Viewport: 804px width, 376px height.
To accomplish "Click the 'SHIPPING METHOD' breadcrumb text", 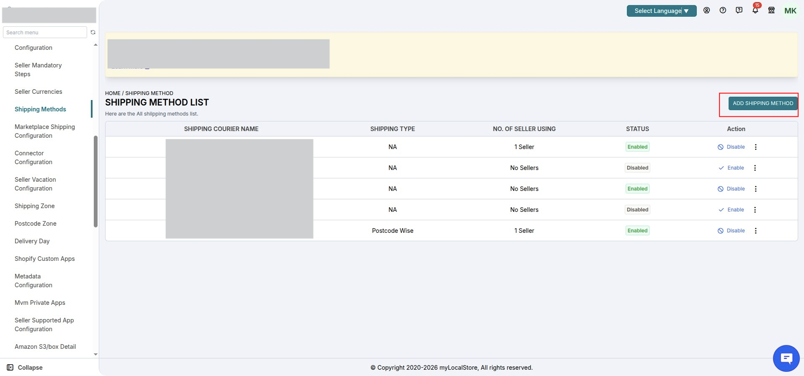I will pos(149,93).
